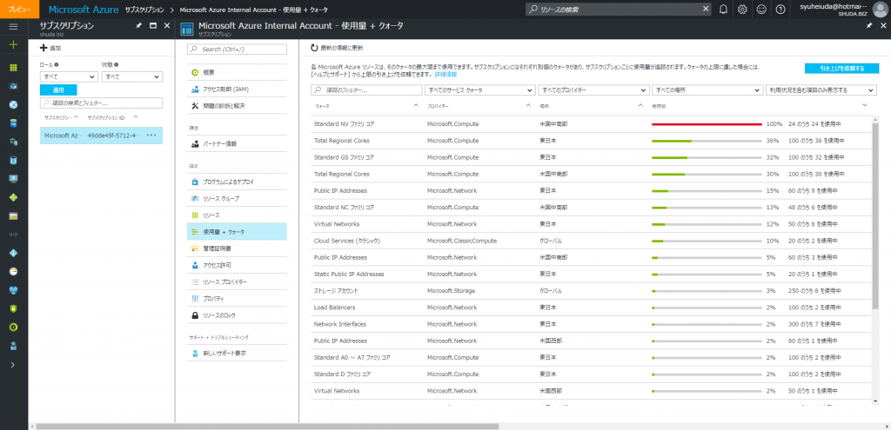Viewport: 891px width, 430px height.
Task: Open the すべてのプロバイダー dropdown
Action: tap(593, 90)
